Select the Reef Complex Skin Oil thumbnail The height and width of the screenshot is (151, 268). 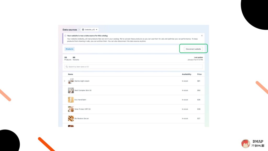71,90
